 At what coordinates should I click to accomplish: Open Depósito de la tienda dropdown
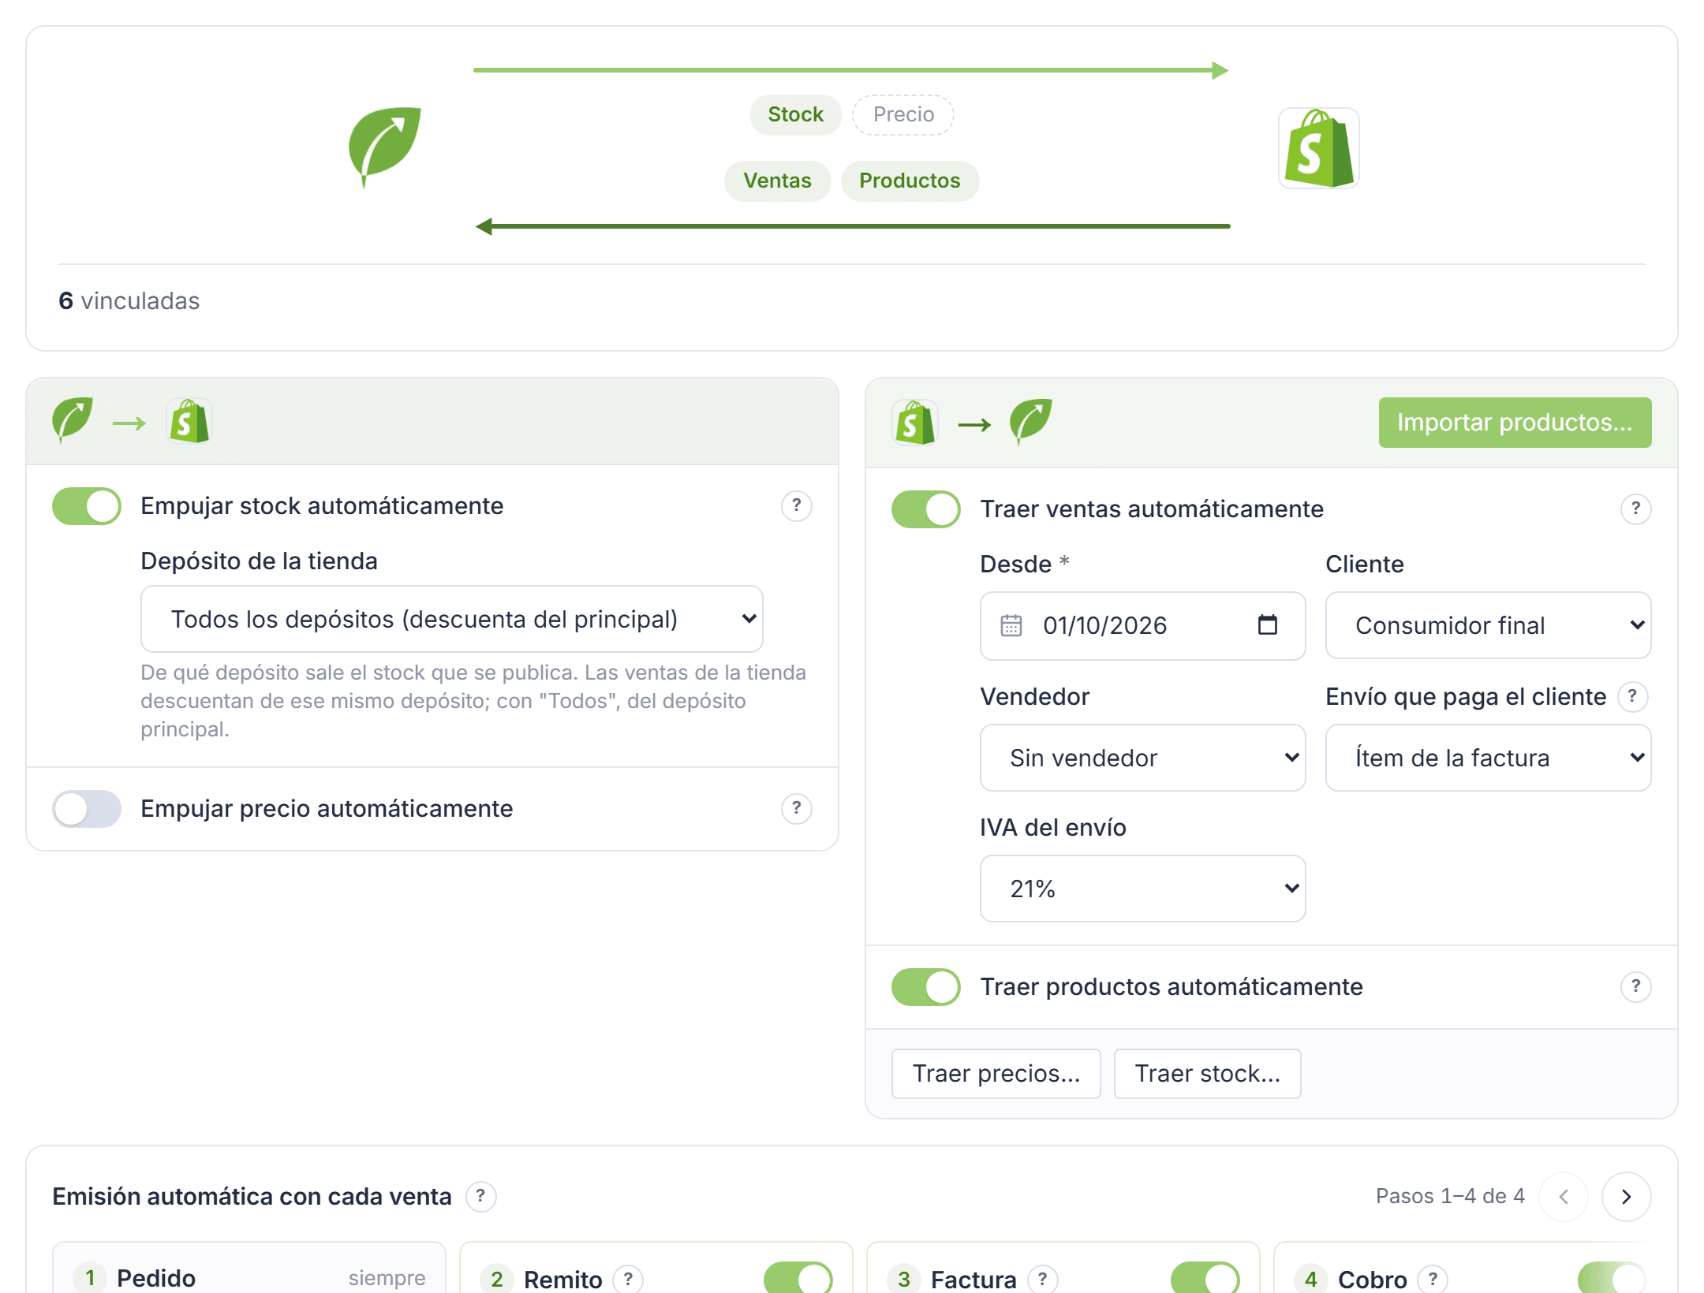coord(451,619)
